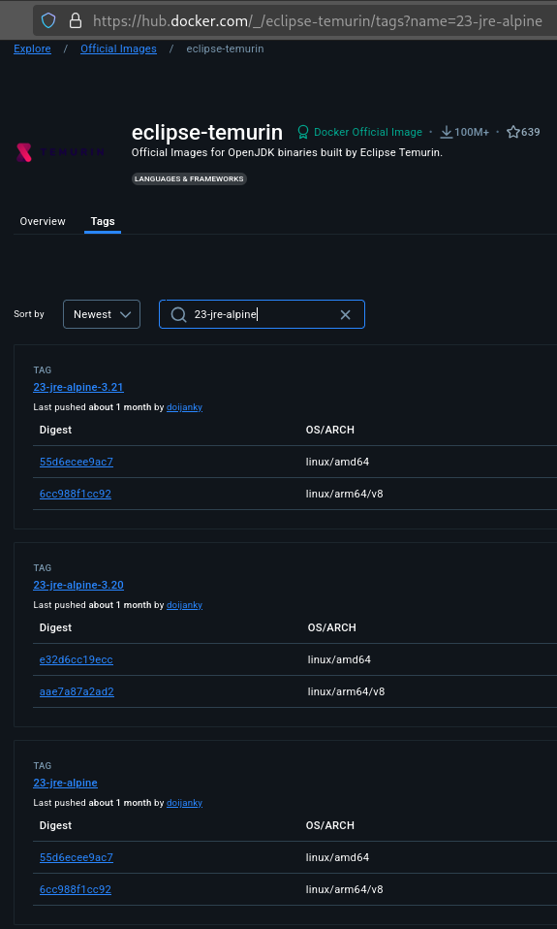Clear the tag filter with the X

tap(346, 314)
